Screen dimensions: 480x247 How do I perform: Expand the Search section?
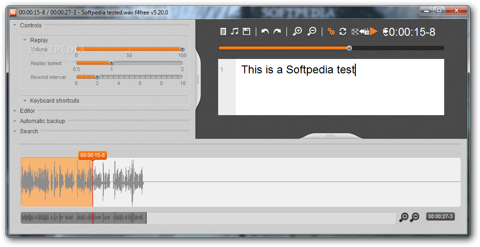[x=15, y=131]
